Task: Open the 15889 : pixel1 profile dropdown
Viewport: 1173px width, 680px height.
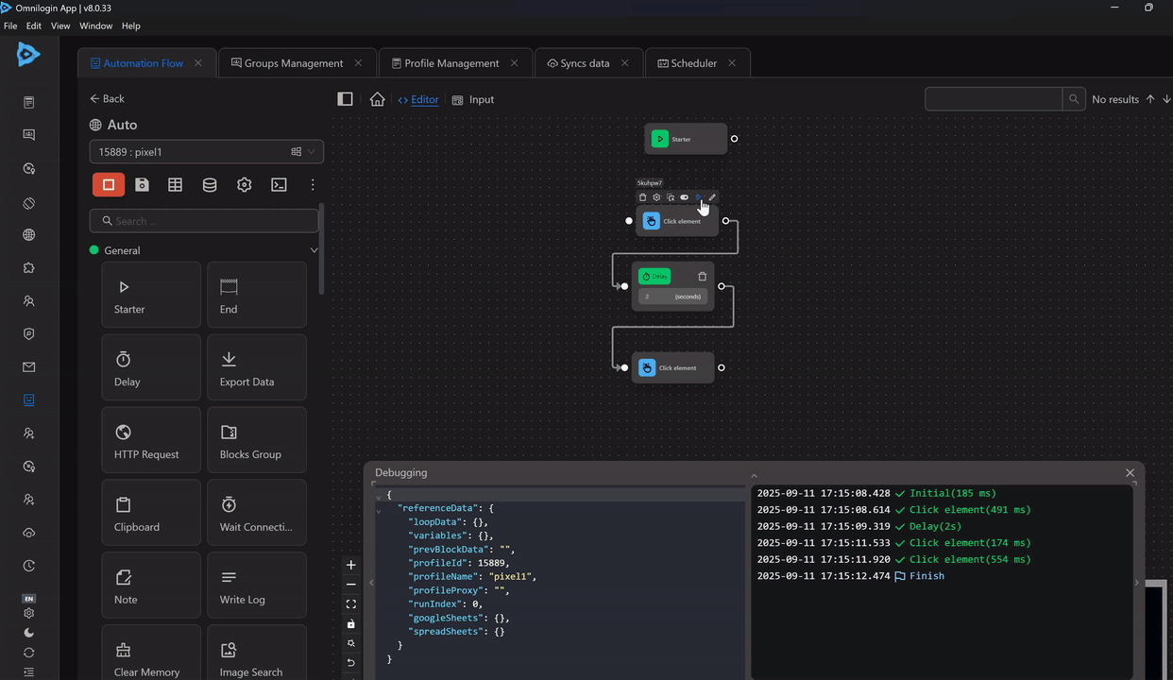Action: click(206, 152)
